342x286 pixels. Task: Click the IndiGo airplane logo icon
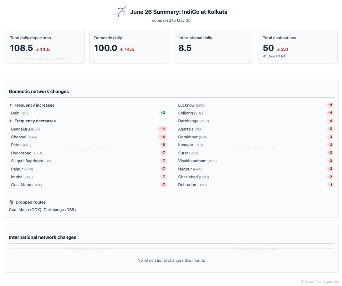121,11
